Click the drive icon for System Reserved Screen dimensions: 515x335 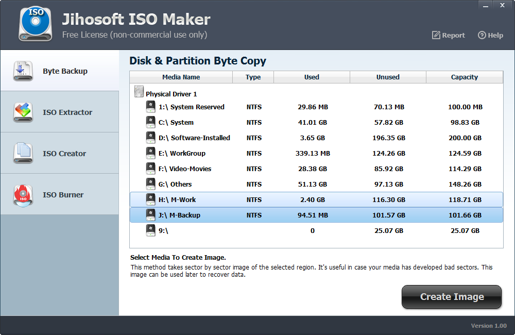(x=150, y=107)
